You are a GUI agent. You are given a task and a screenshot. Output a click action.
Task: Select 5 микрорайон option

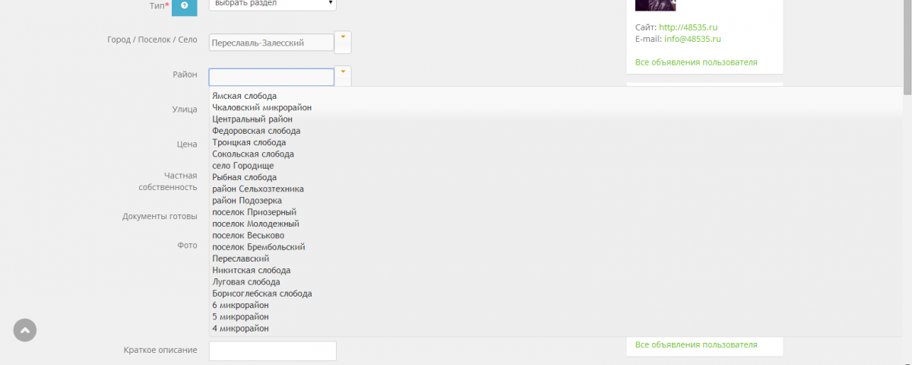pyautogui.click(x=240, y=316)
